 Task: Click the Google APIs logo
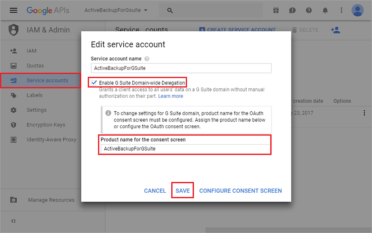[x=48, y=10]
